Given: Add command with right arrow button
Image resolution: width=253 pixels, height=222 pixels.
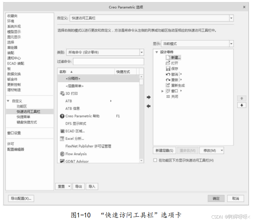Looking at the screenshot, I should point(149,97).
